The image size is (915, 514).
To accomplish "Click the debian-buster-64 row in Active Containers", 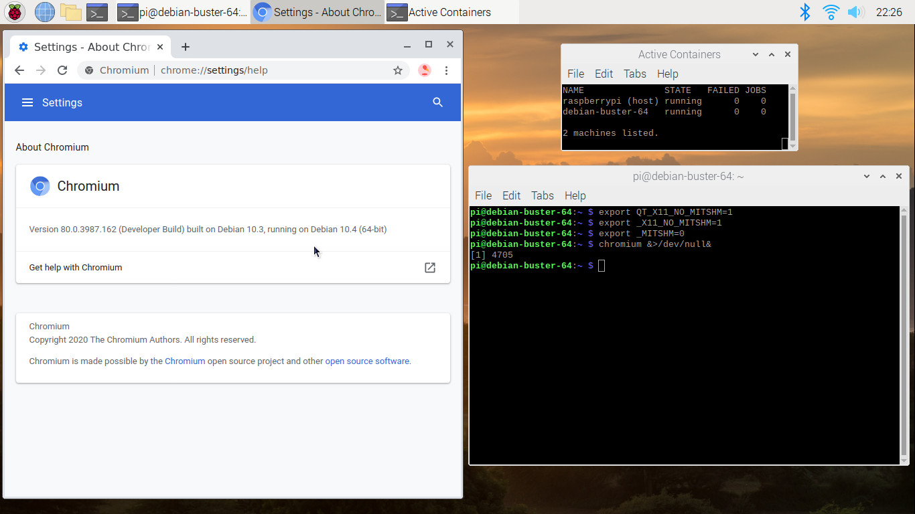I will coord(664,112).
